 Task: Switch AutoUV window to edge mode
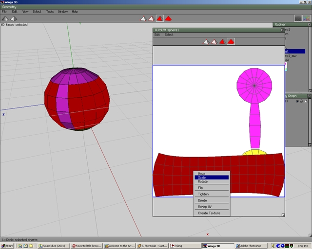(x=214, y=41)
